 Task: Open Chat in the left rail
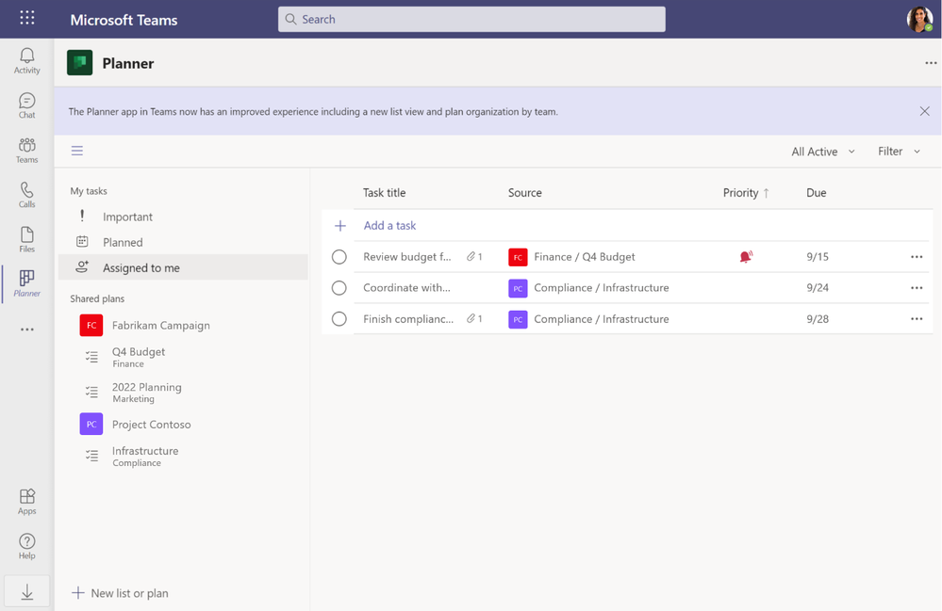[27, 105]
